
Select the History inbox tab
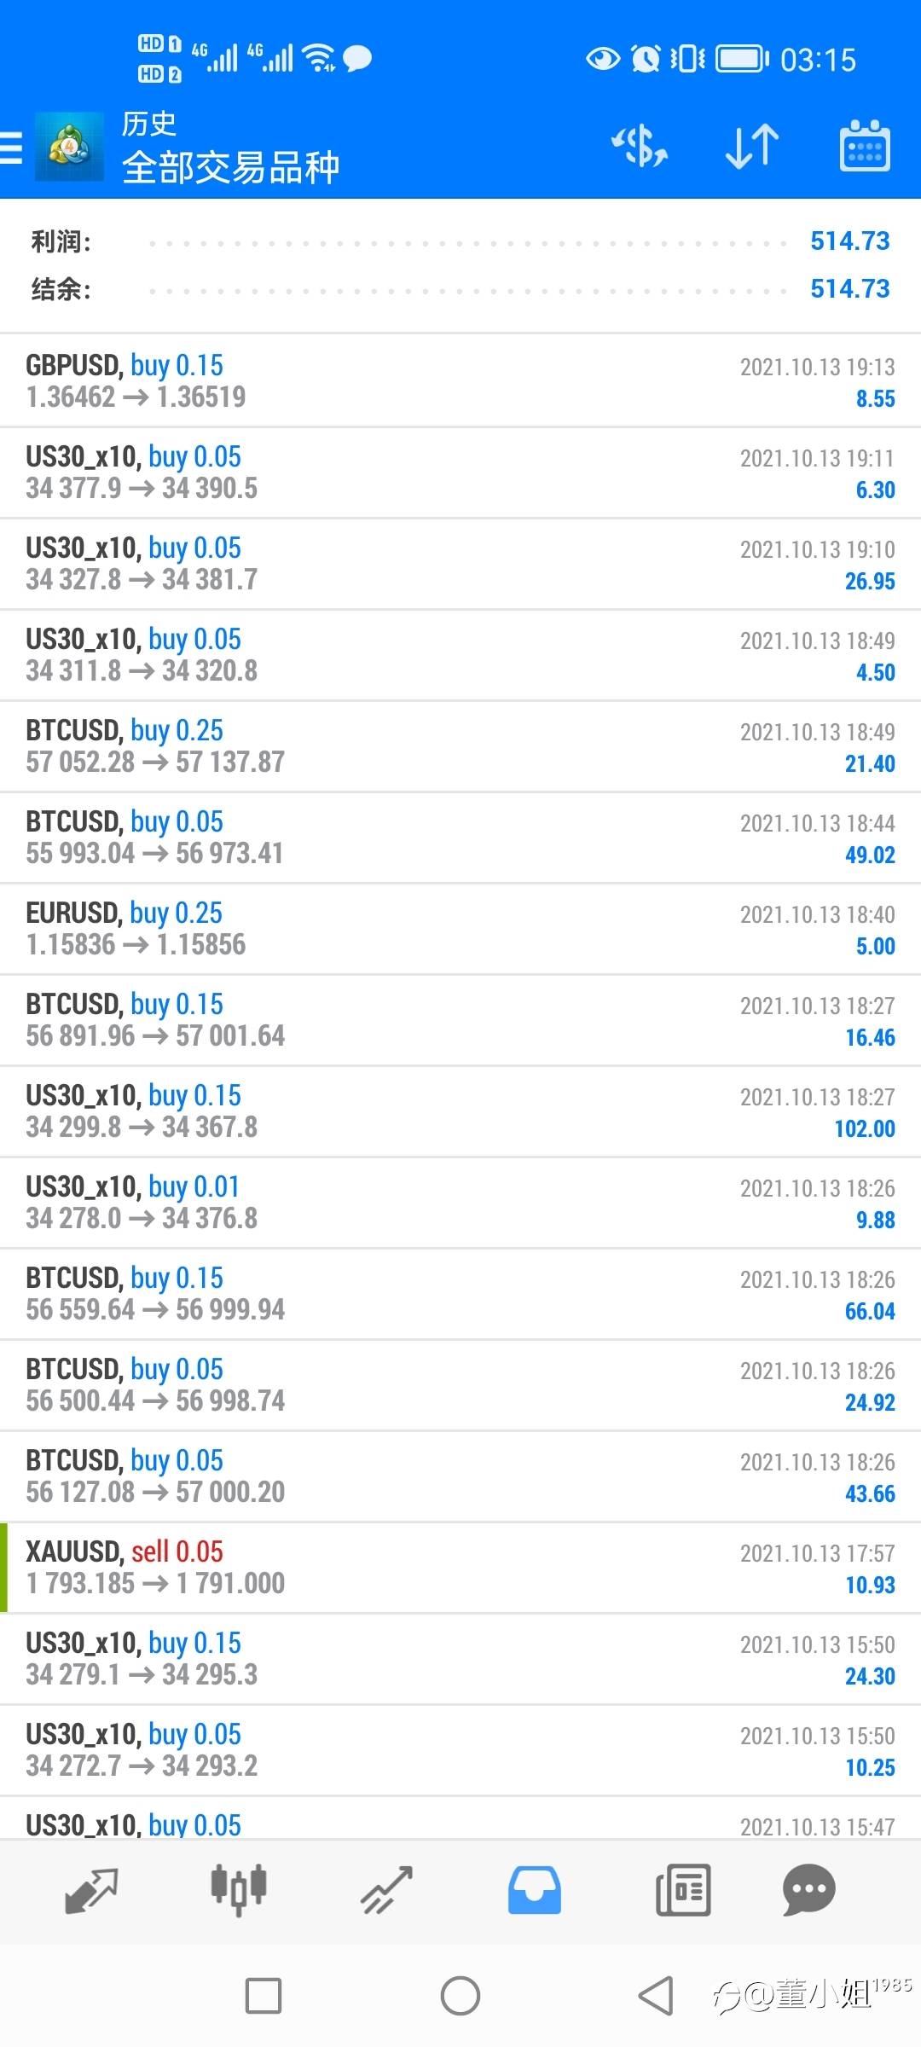(x=535, y=1891)
